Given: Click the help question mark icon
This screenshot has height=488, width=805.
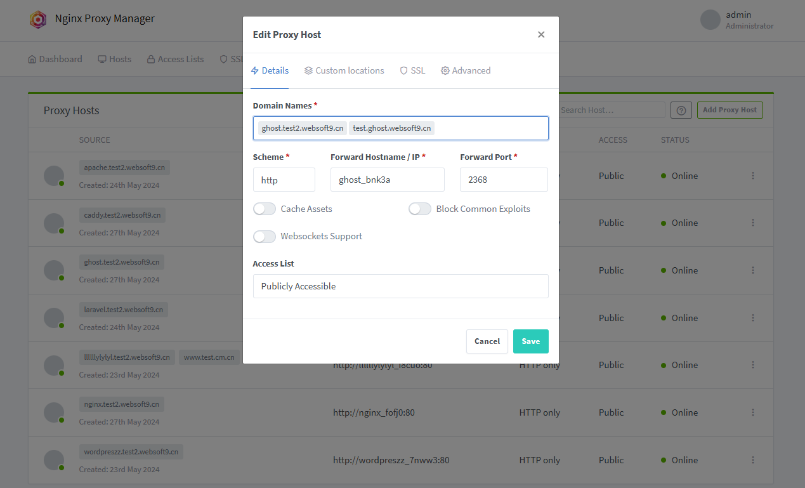Looking at the screenshot, I should 681,110.
